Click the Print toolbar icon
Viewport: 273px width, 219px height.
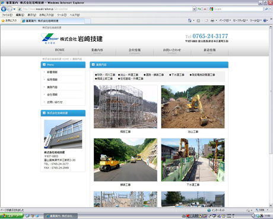[212, 20]
